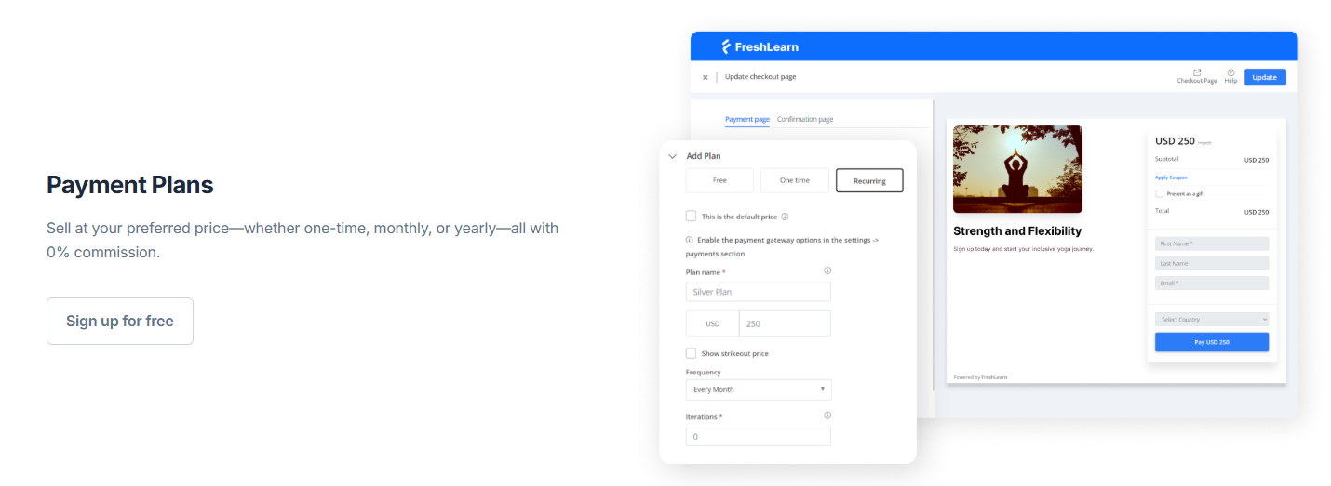1331x486 pixels.
Task: Click the Silver Plan name input field
Action: coord(758,292)
